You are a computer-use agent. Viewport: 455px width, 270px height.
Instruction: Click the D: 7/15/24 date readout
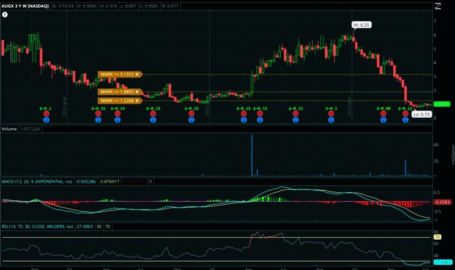(x=63, y=6)
